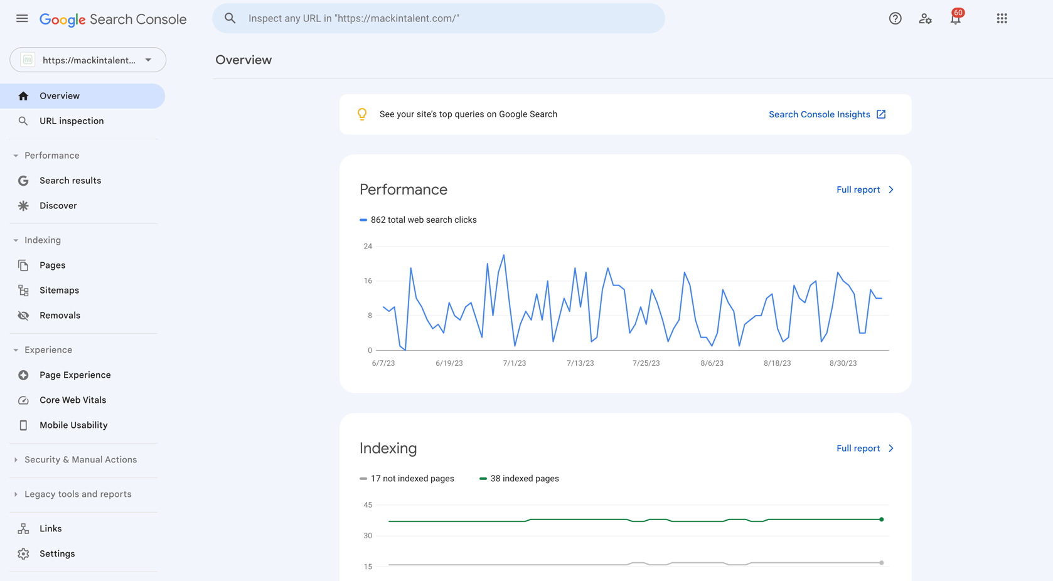
Task: Open Mobile Usability report
Action: [x=73, y=425]
